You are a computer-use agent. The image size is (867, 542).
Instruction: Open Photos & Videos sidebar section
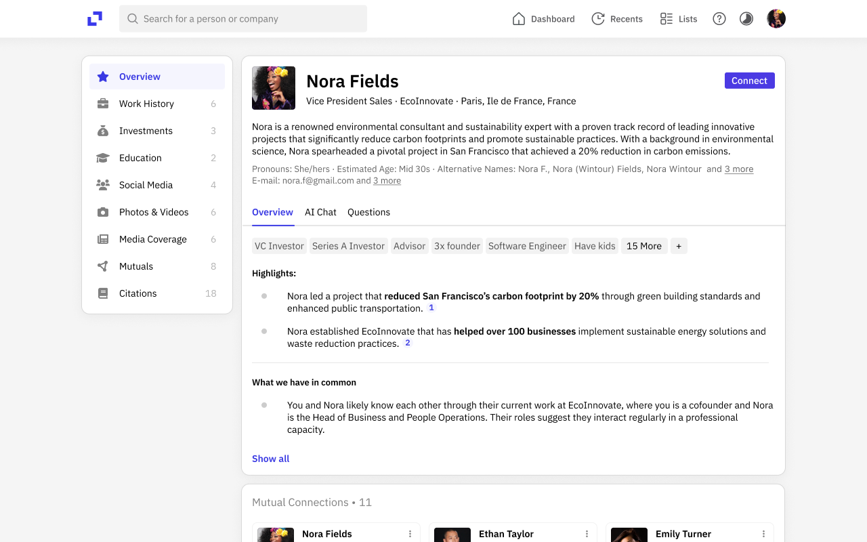(154, 212)
